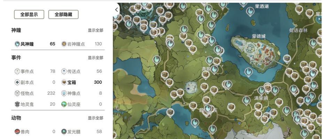Click the 神瞳 section heading
Viewport: 323px width, 139px height.
[x=16, y=30]
